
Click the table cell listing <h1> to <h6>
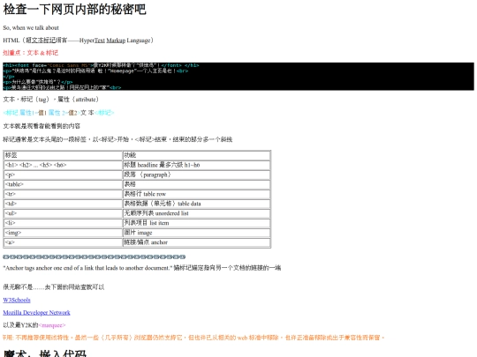click(63, 165)
